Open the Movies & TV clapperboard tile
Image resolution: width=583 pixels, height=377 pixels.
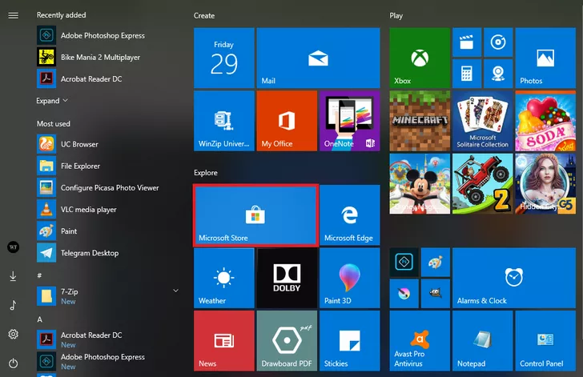tap(467, 42)
